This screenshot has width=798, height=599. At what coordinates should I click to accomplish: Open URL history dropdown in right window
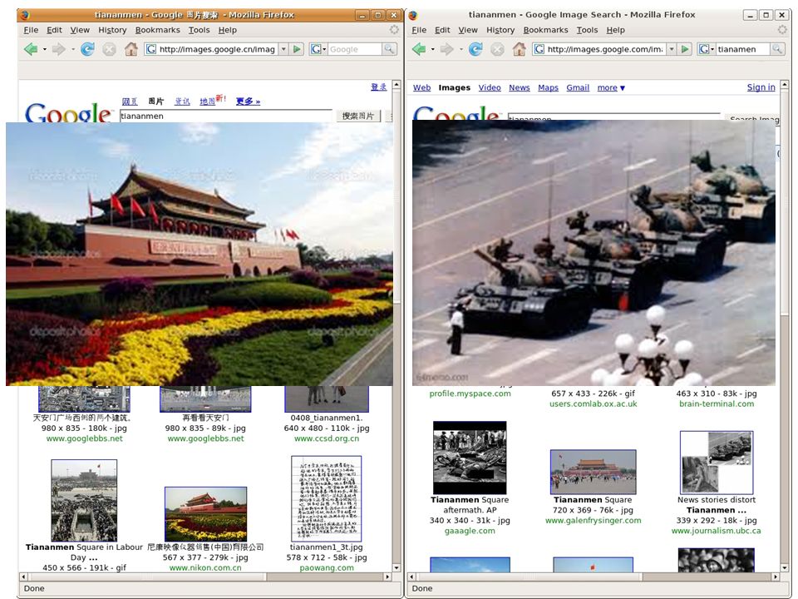(672, 49)
